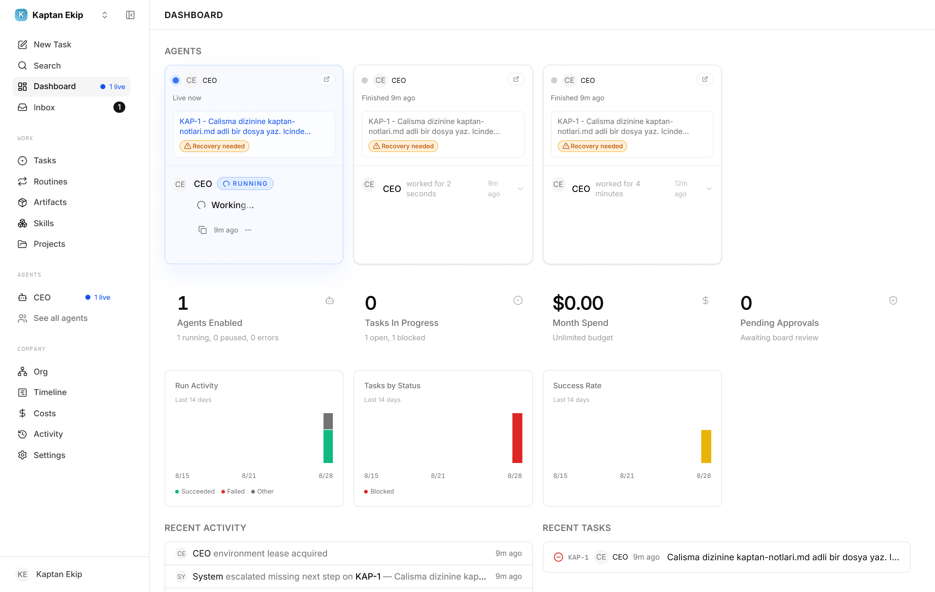
Task: Collapse the sidebar panel icon
Action: [x=130, y=15]
